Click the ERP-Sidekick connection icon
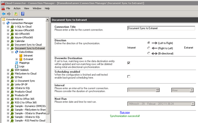The height and width of the screenshot is (123, 198). (x=12, y=70)
